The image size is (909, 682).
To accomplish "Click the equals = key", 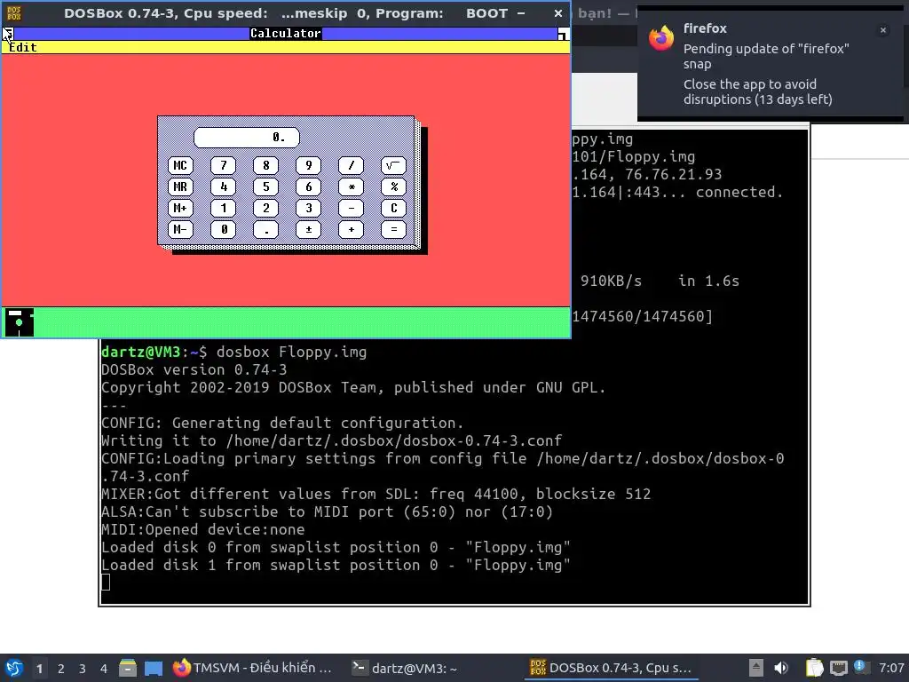I will click(393, 230).
